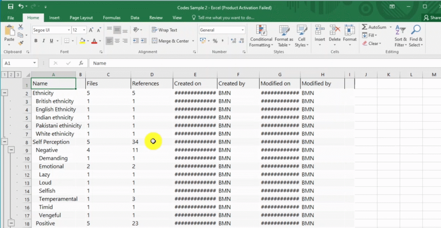
Task: Open the General number format dropdown
Action: 243,30
